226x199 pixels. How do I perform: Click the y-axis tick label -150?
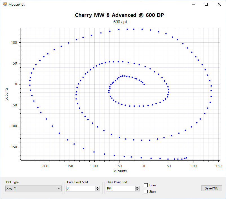pos(14,147)
